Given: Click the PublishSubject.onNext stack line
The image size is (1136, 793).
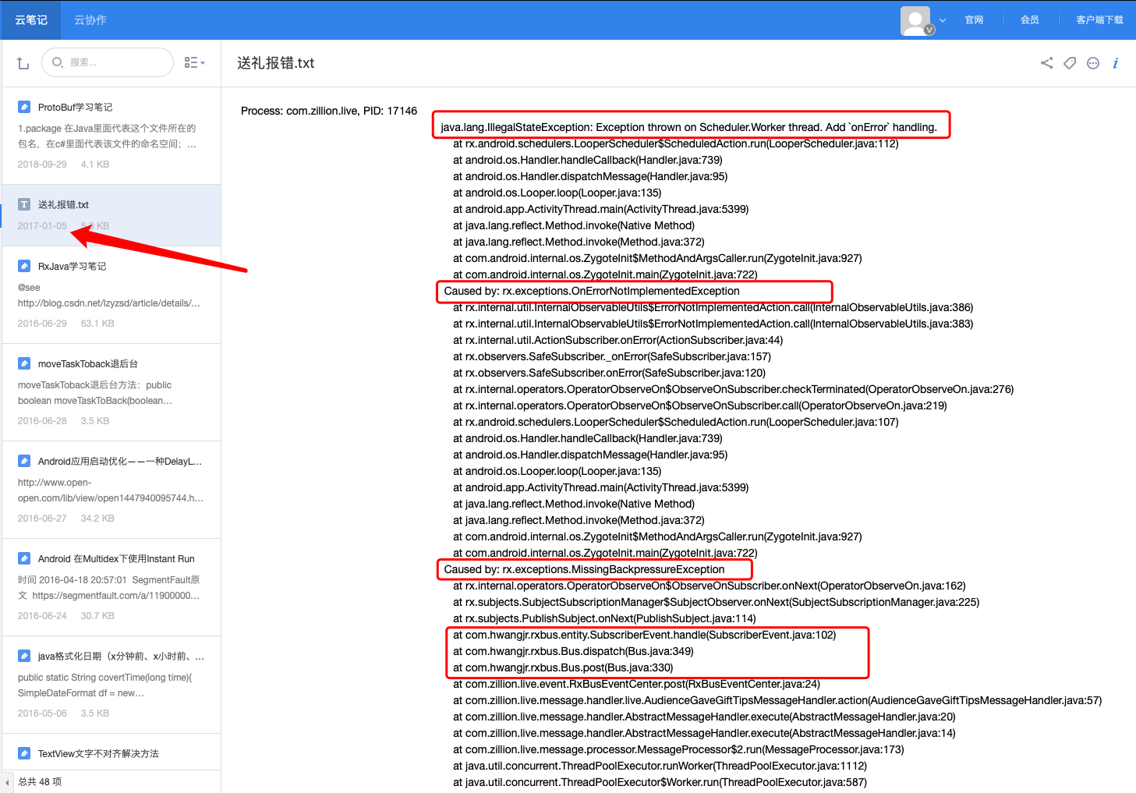Looking at the screenshot, I should pos(604,618).
